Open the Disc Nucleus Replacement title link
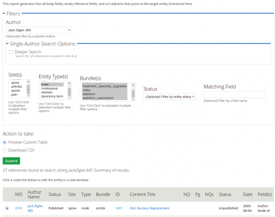The width and height of the screenshot is (275, 217). 149,209
